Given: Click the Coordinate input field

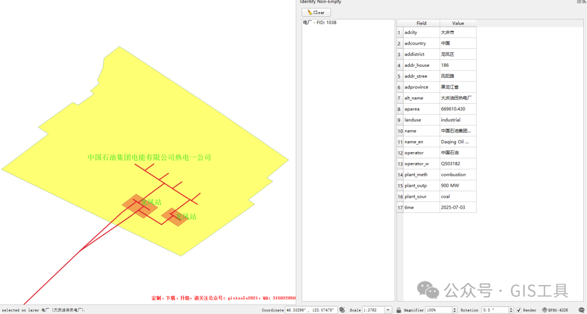Looking at the screenshot, I should 311,310.
